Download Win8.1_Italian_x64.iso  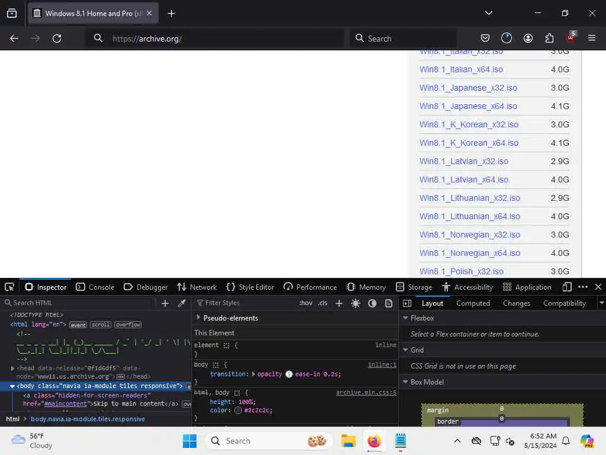tap(461, 70)
